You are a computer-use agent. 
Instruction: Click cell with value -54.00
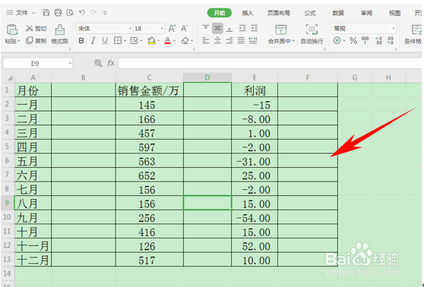[255, 218]
